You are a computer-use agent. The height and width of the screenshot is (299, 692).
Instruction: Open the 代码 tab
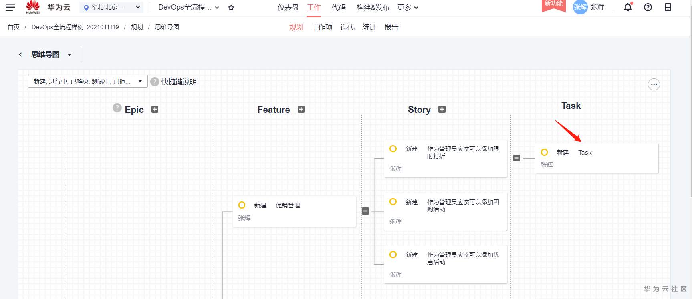click(339, 8)
